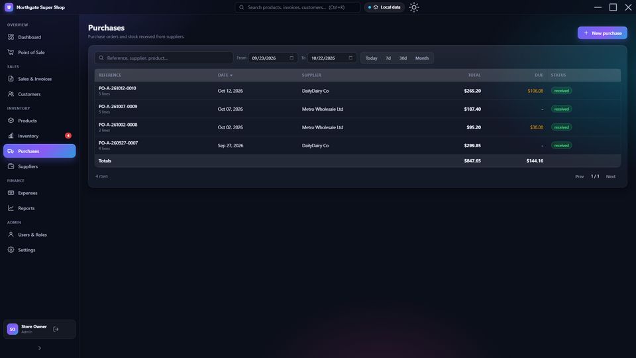
Task: Click the Store Owner profile avatar
Action: [x=13, y=329]
